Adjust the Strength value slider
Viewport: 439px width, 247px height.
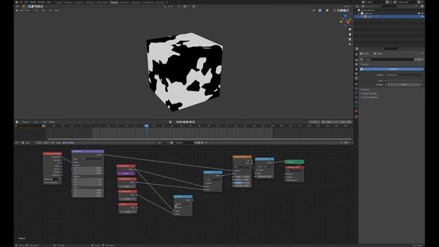pyautogui.click(x=404, y=84)
